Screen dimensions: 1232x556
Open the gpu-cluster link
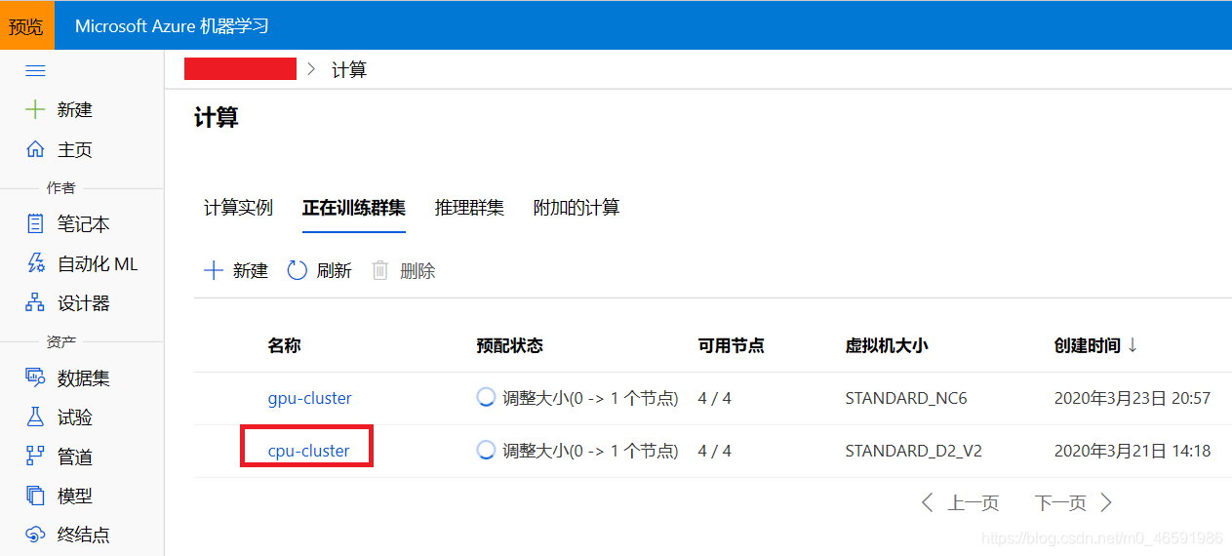(309, 398)
